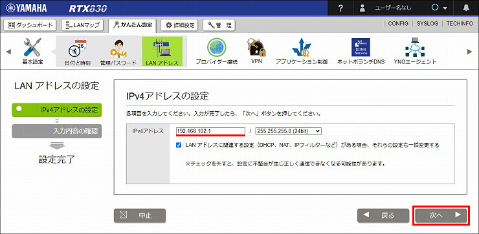Open the CONFIG link
479x234 pixels.
click(398, 23)
